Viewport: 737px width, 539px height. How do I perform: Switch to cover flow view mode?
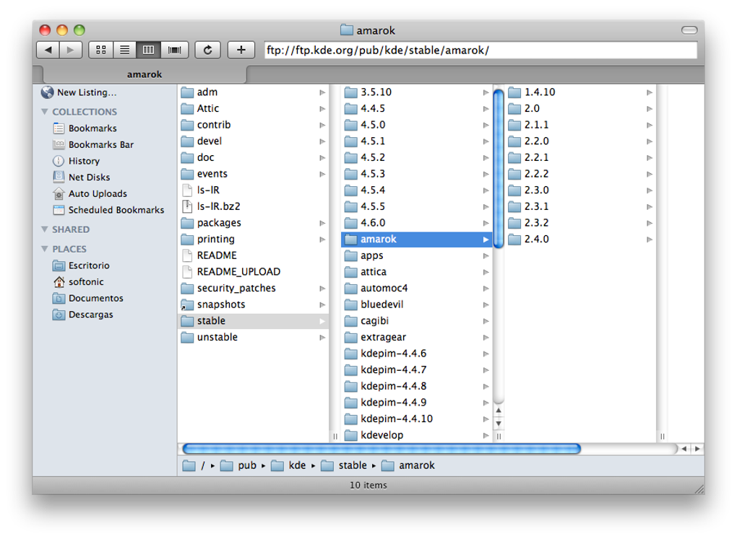(174, 50)
